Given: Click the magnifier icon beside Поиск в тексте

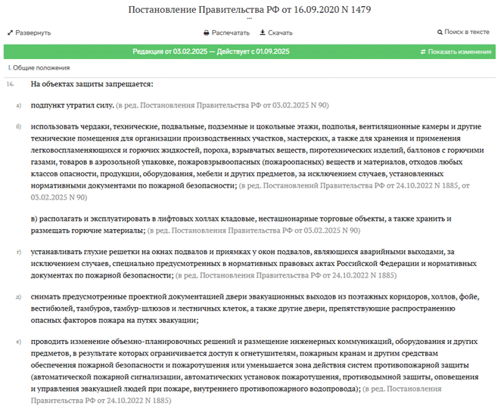Looking at the screenshot, I should coord(440,33).
